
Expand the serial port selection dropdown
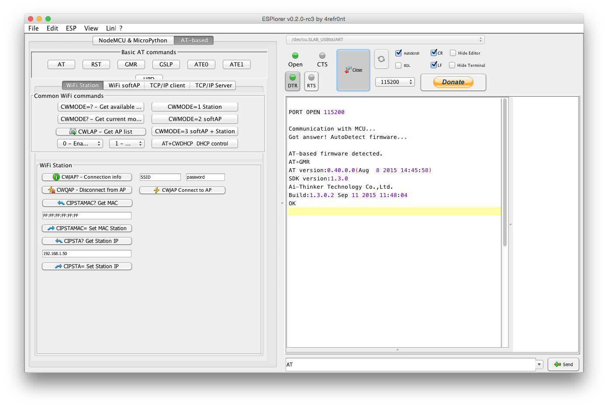pyautogui.click(x=385, y=40)
